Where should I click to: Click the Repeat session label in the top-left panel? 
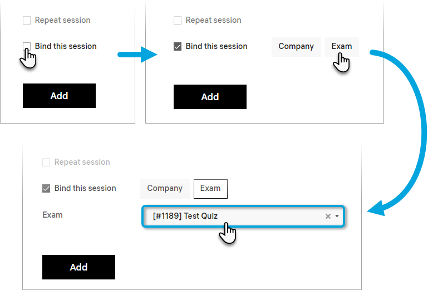point(62,21)
